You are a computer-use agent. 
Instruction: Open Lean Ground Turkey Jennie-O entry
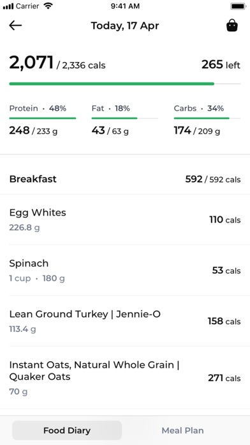coord(125,321)
